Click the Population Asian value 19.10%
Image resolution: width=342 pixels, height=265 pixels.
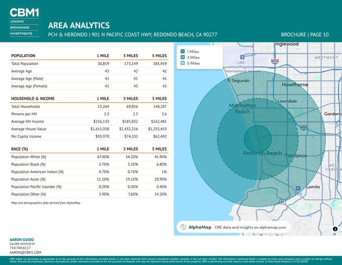pos(132,179)
